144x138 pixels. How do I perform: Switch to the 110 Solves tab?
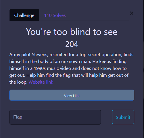pyautogui.click(x=55, y=15)
